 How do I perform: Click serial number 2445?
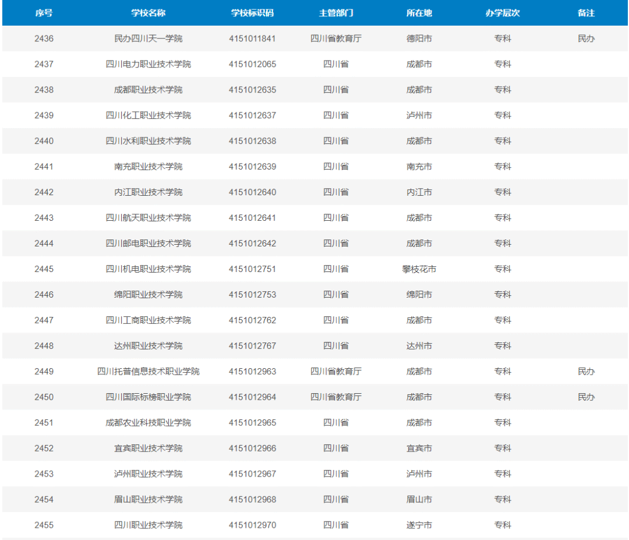coord(44,269)
